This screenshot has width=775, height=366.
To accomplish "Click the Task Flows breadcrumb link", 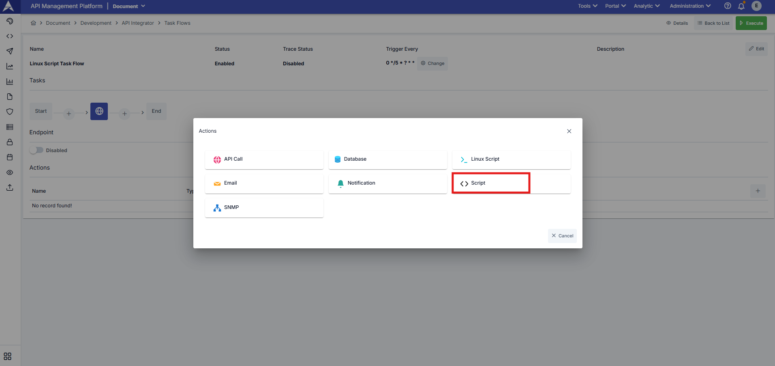I will 177,23.
